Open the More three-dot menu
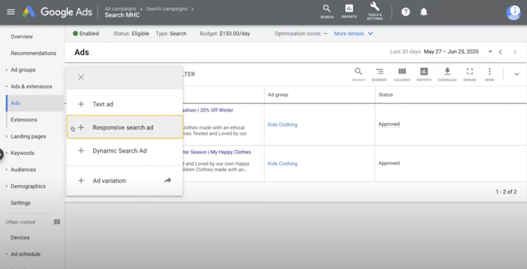This screenshot has width=527, height=269. pos(489,74)
